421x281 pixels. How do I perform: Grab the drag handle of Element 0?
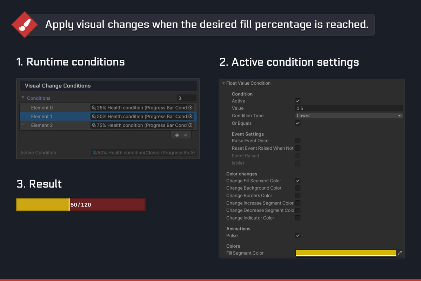click(x=22, y=107)
